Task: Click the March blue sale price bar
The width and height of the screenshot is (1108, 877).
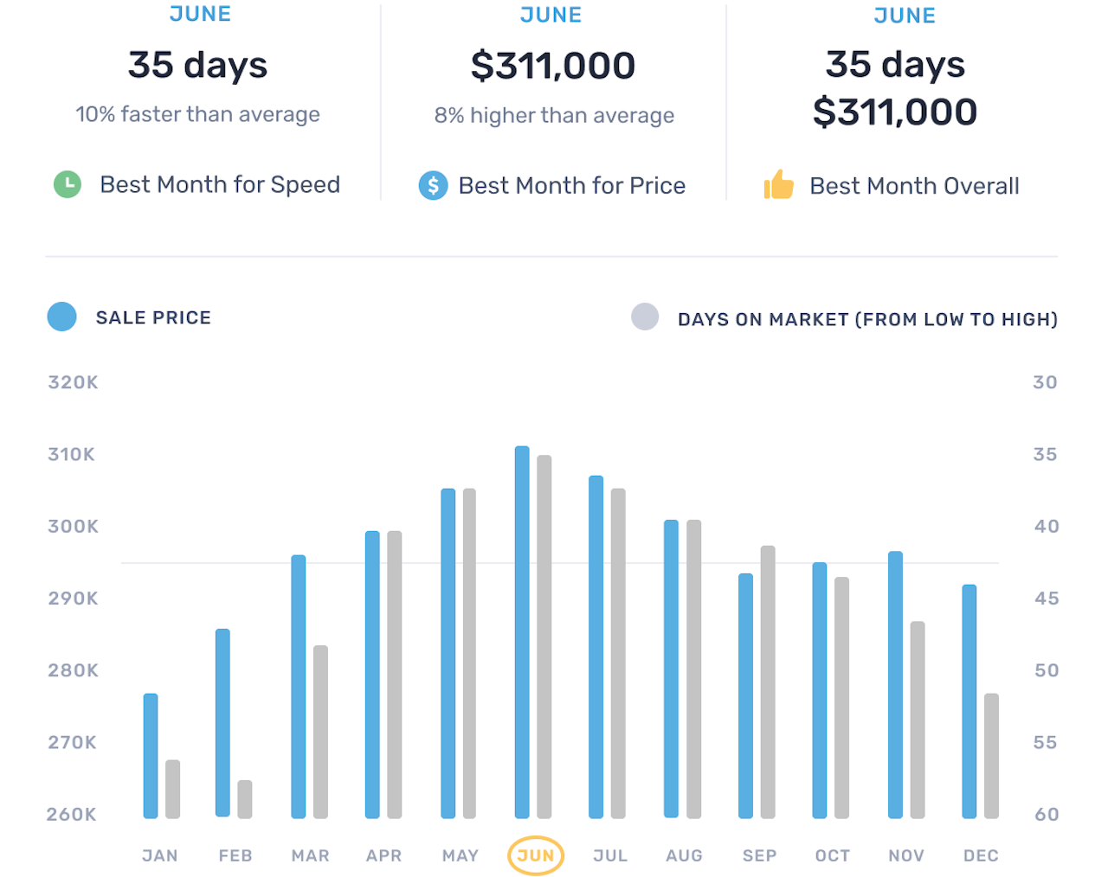Action: (299, 686)
